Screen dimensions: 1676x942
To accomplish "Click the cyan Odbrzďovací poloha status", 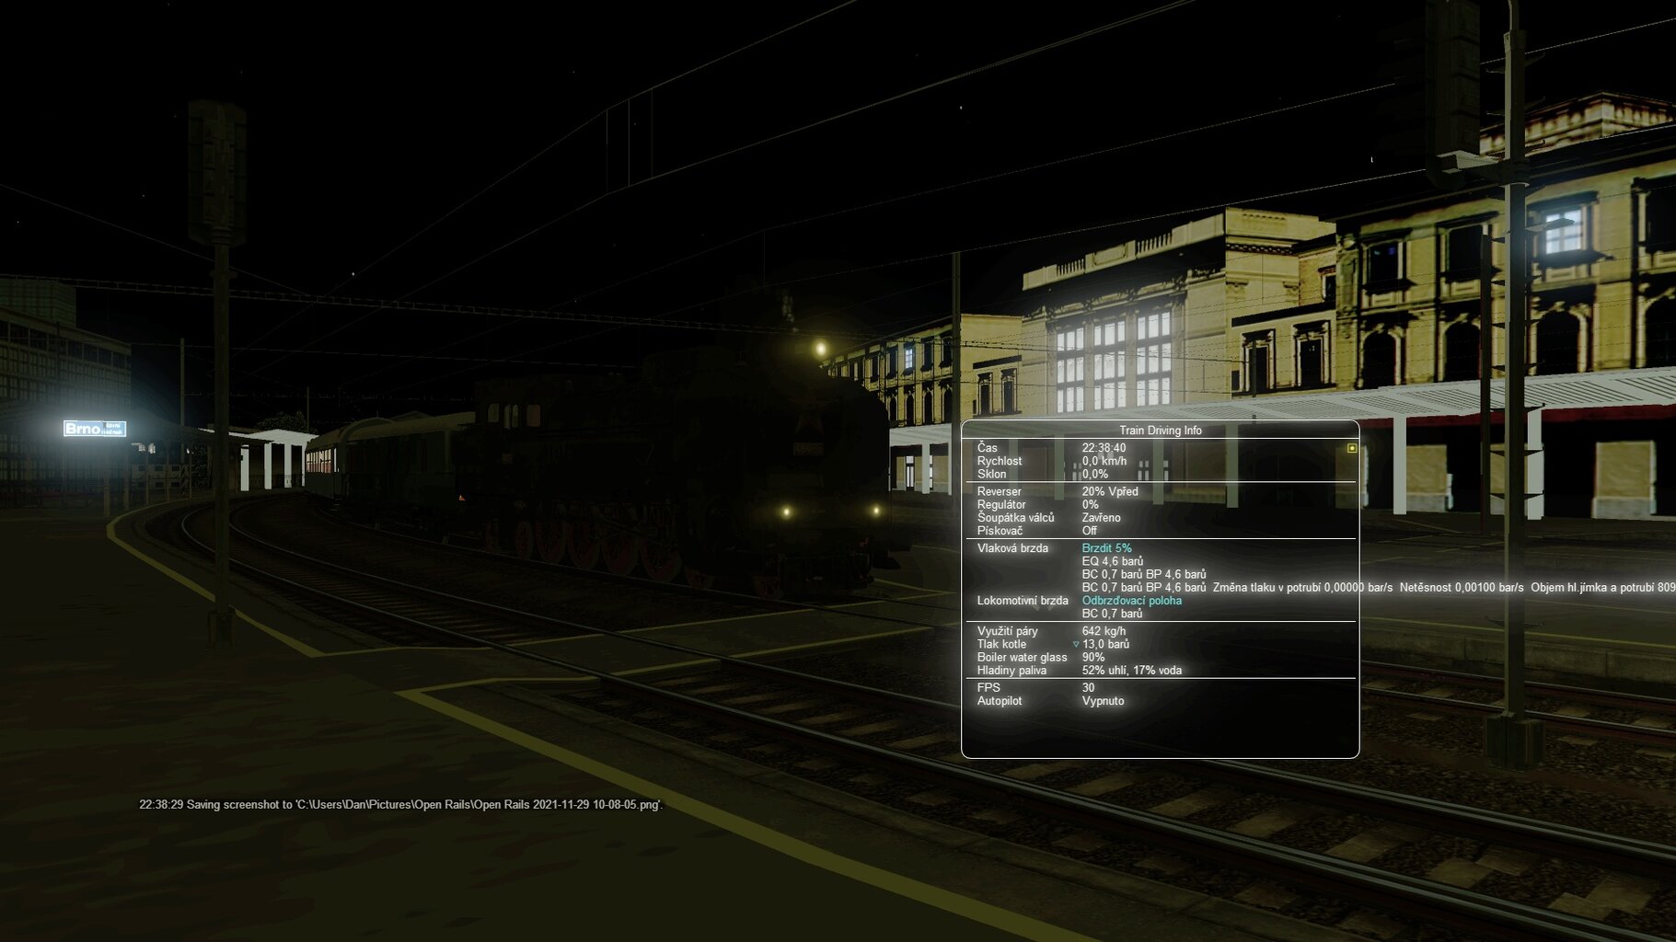I will (1131, 601).
